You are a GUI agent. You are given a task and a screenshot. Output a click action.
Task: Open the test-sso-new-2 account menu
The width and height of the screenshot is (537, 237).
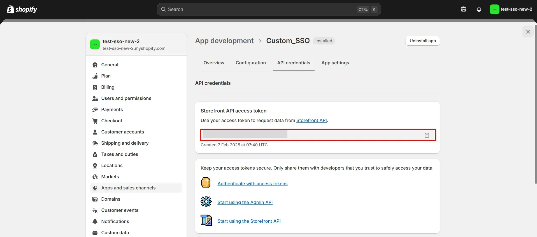pyautogui.click(x=511, y=9)
